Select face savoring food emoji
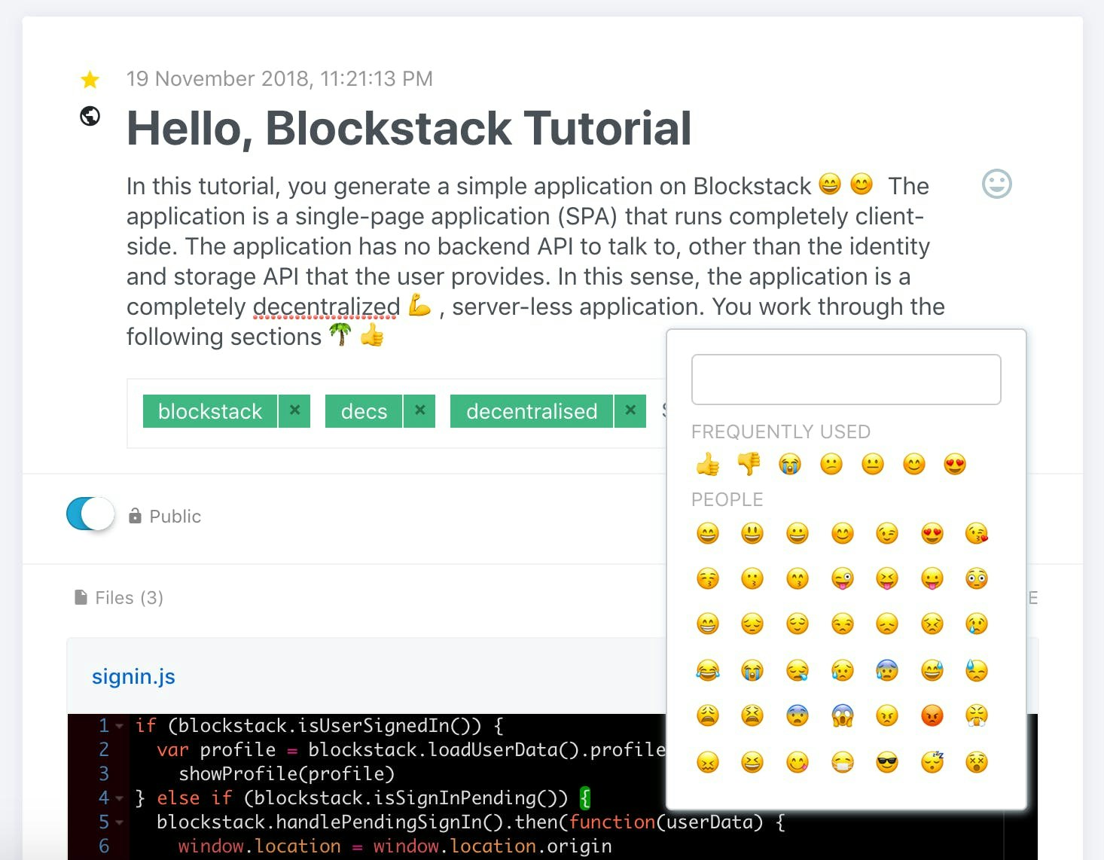The width and height of the screenshot is (1104, 860). [798, 762]
